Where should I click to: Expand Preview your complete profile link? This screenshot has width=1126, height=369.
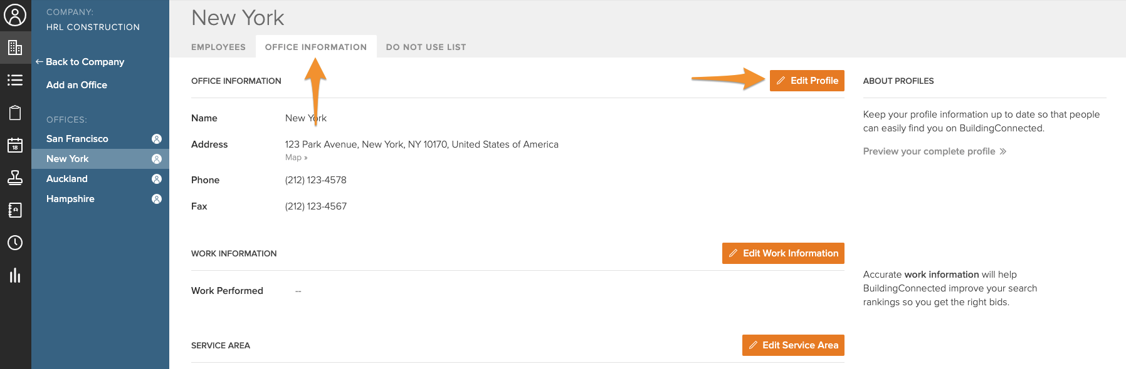[934, 151]
